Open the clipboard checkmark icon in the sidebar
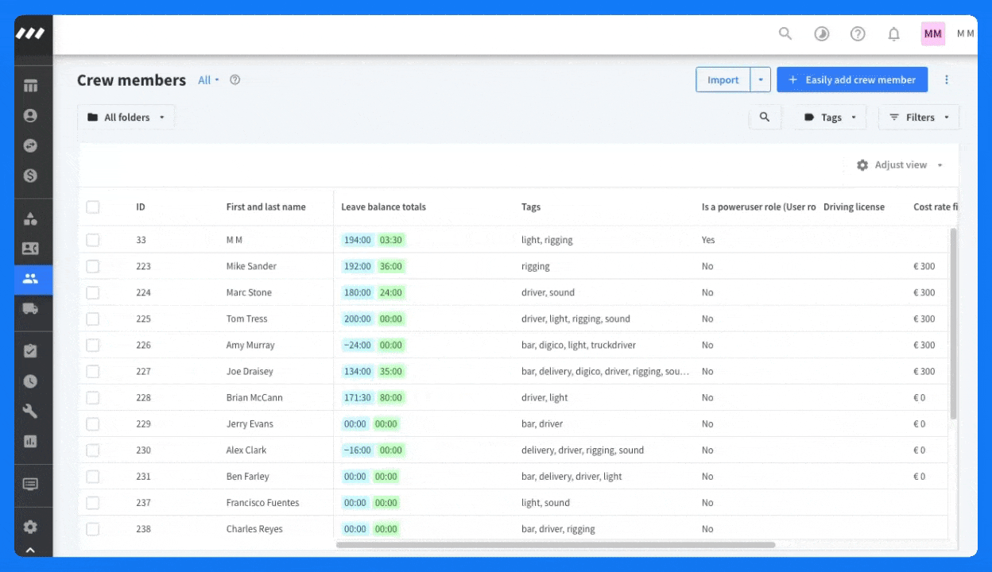 [30, 351]
